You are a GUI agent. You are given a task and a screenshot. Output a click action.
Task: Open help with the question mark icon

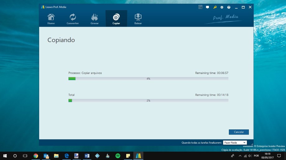[229, 7]
